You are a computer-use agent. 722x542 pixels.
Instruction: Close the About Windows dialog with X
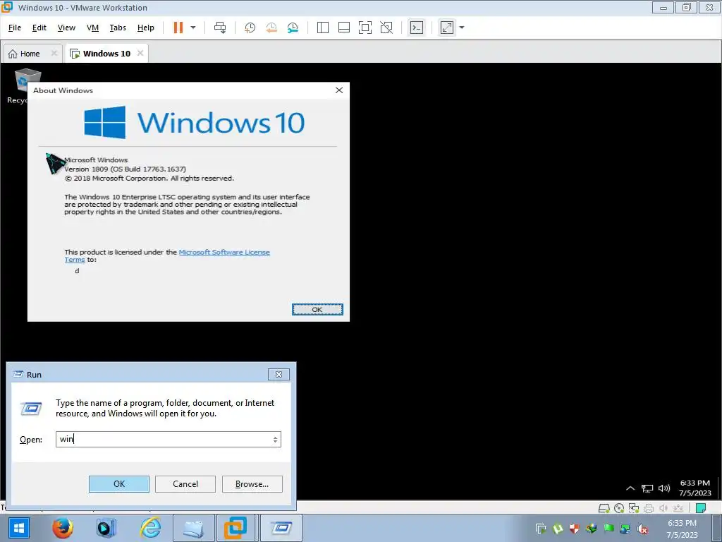click(339, 90)
